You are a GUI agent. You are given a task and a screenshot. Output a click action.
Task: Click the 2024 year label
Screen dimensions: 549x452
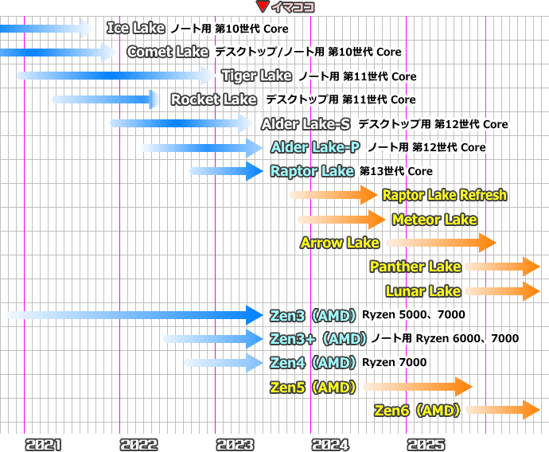330,445
